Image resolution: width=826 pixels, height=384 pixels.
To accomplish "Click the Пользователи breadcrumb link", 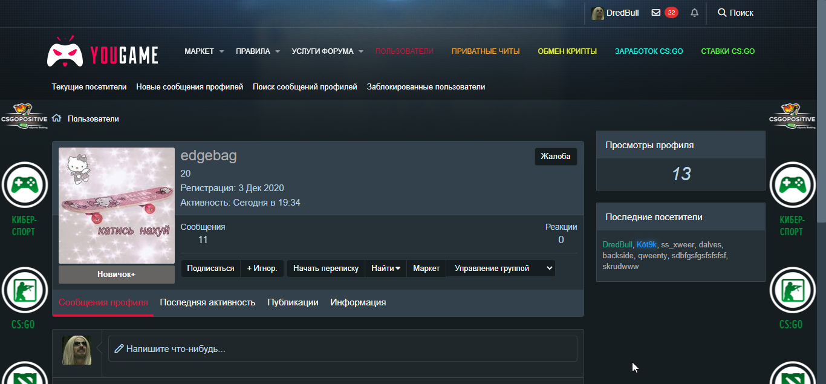I will click(x=94, y=119).
